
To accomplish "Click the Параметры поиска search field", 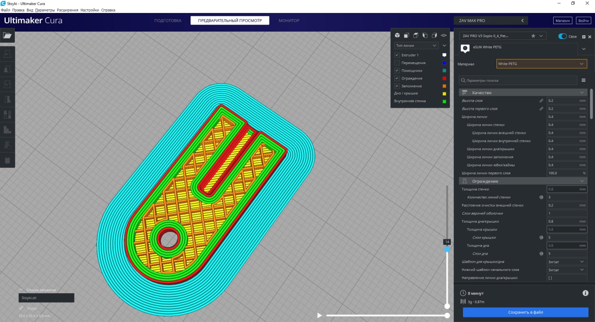I will (x=518, y=80).
